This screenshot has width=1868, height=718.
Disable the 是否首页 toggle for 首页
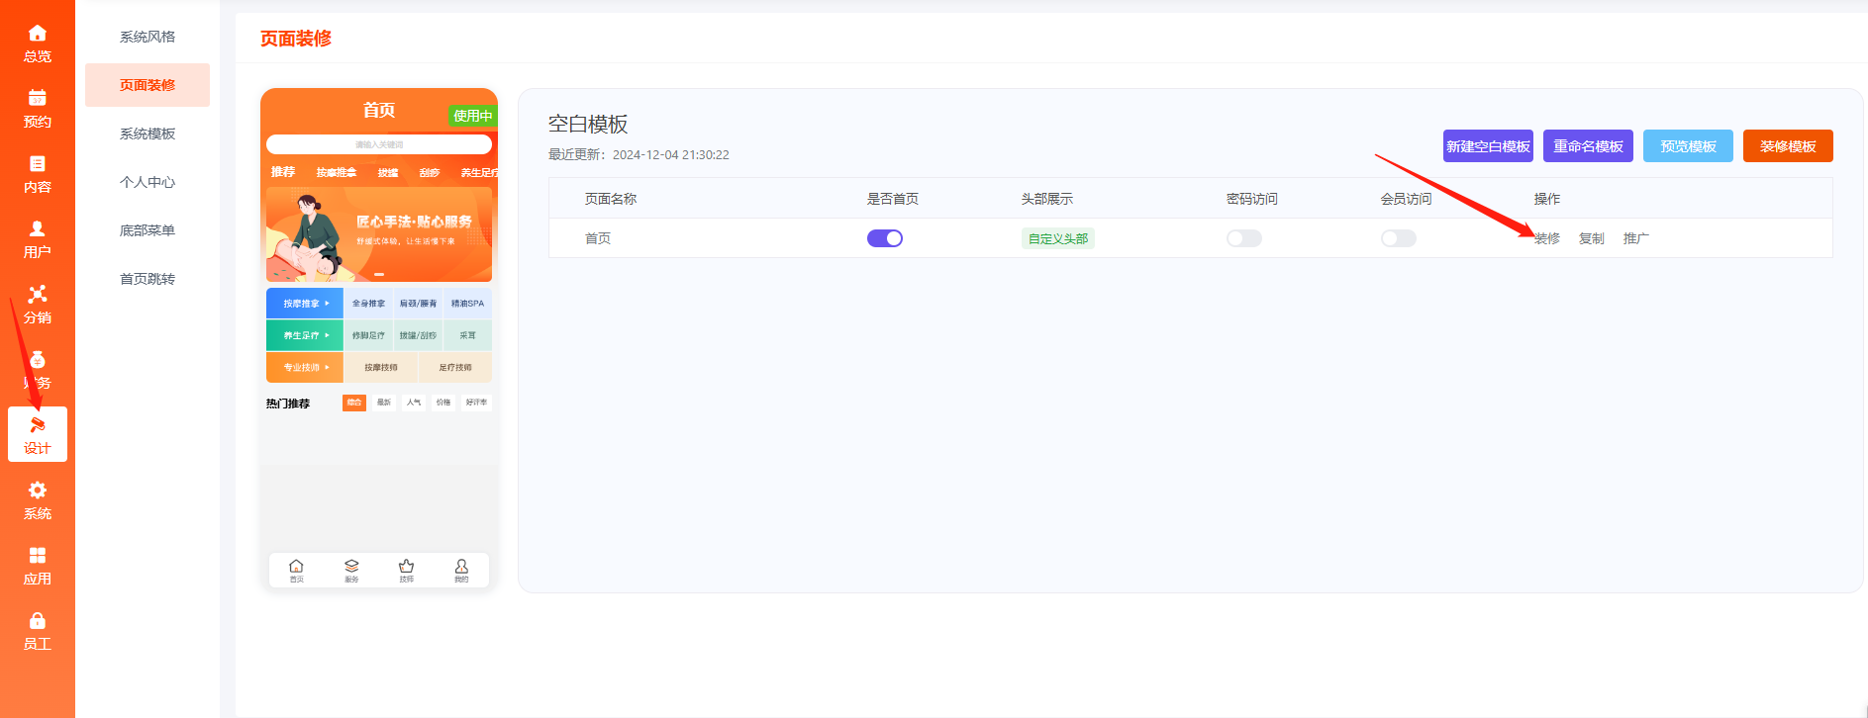click(884, 238)
